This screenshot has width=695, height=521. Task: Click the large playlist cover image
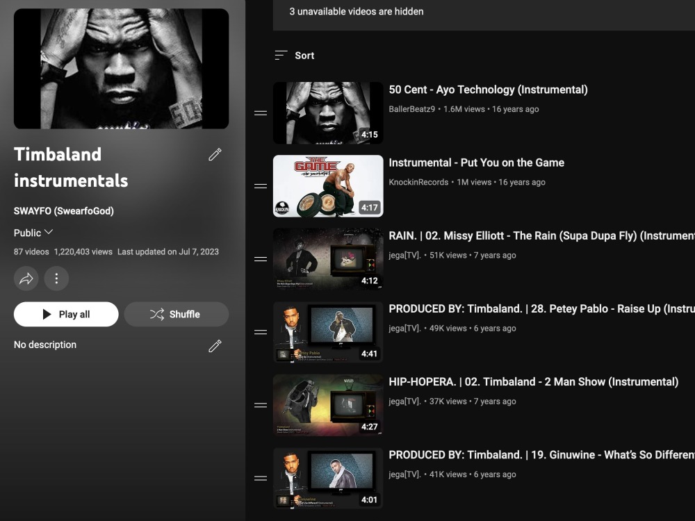tap(122, 69)
